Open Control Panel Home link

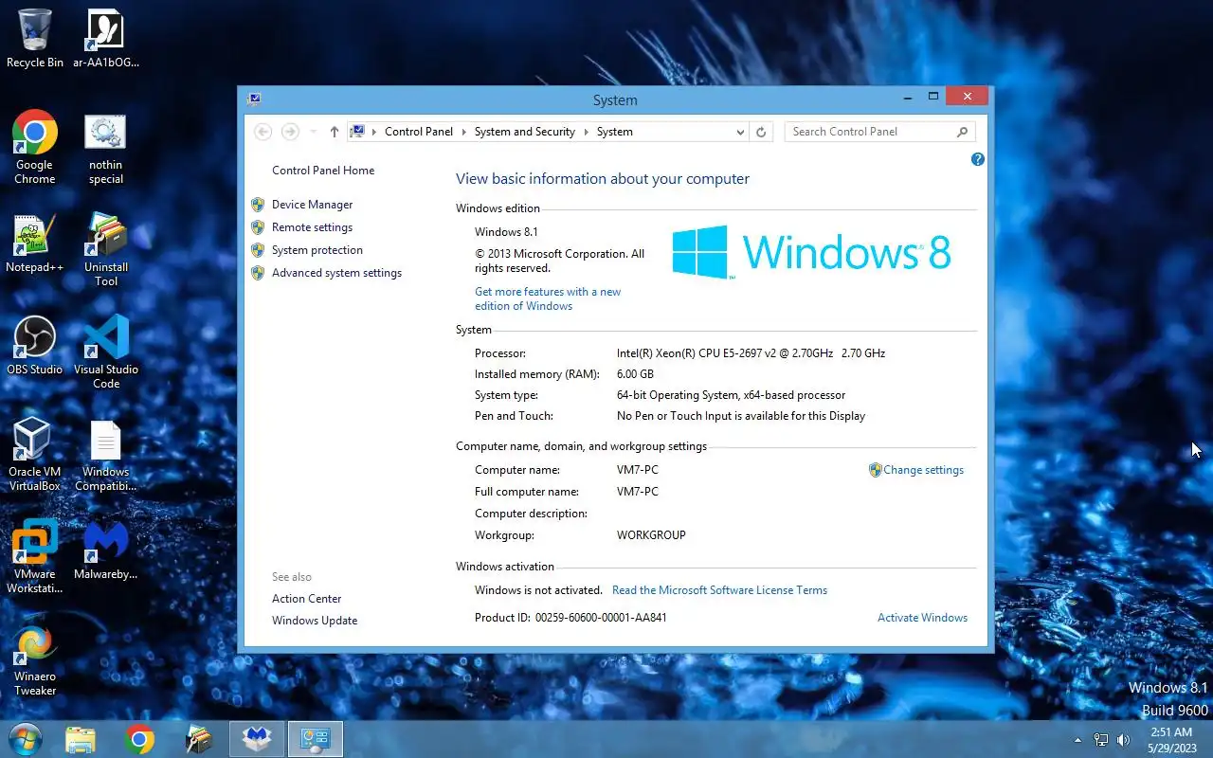click(323, 171)
